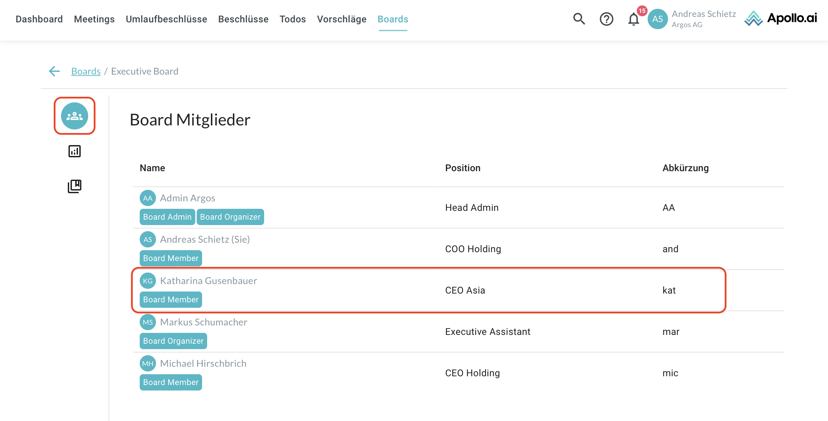This screenshot has height=421, width=828.
Task: Click the Apollo.ai logo
Action: (x=781, y=18)
